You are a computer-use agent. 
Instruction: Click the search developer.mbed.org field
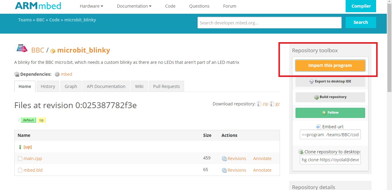(270, 23)
